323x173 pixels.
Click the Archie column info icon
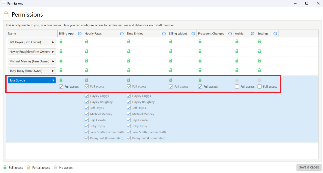click(253, 33)
